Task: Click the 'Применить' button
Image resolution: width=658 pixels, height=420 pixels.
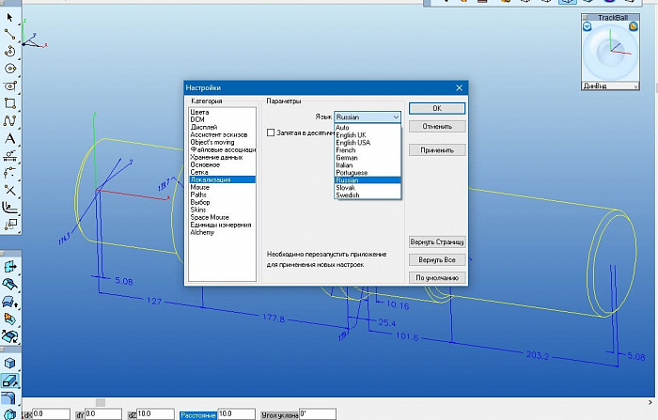Action: pyautogui.click(x=437, y=149)
